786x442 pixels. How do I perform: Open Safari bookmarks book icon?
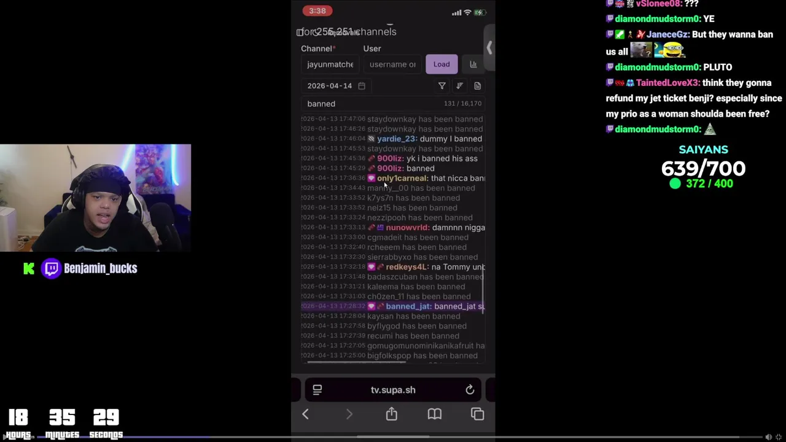(434, 414)
